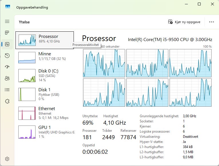219x166 pixels.
Task: Open Settings gear at sidebar bottom
Action: coord(7,159)
